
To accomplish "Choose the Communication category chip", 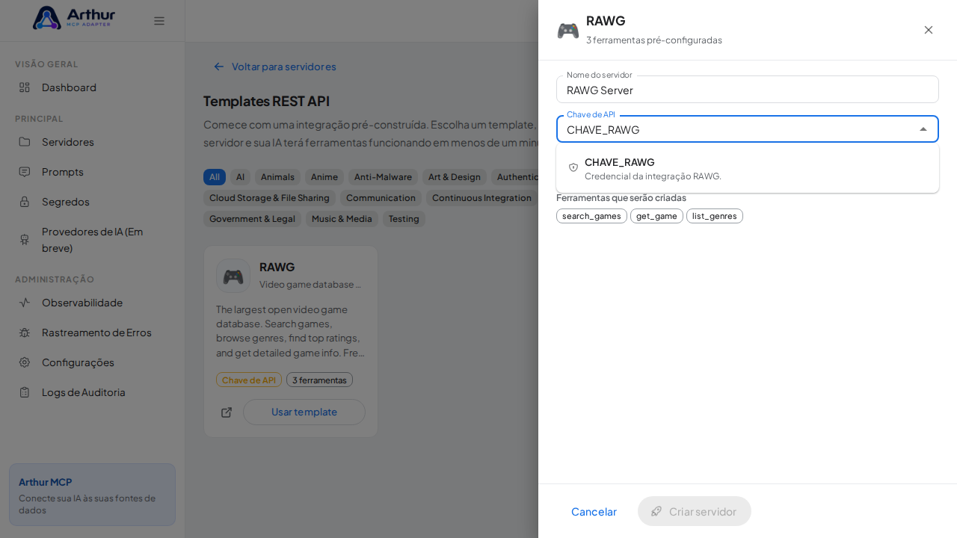I will tap(381, 198).
